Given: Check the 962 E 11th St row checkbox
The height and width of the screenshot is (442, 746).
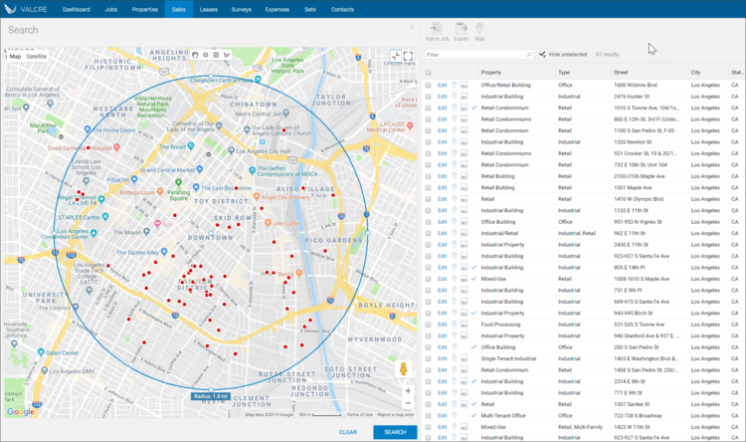Looking at the screenshot, I should (428, 233).
